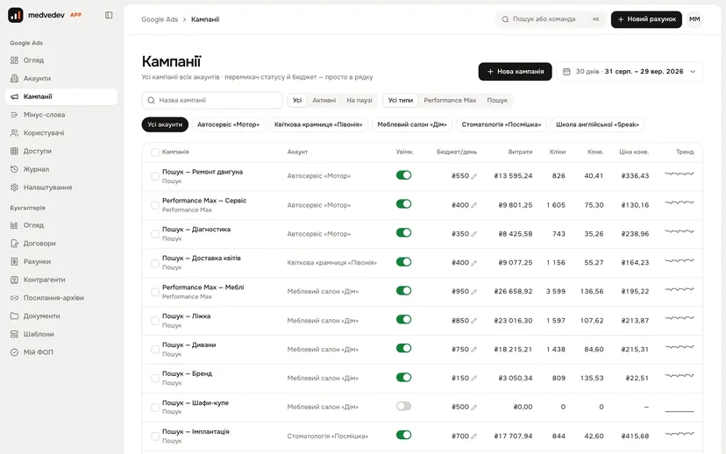Click Google Ads breadcrumb link

[160, 19]
